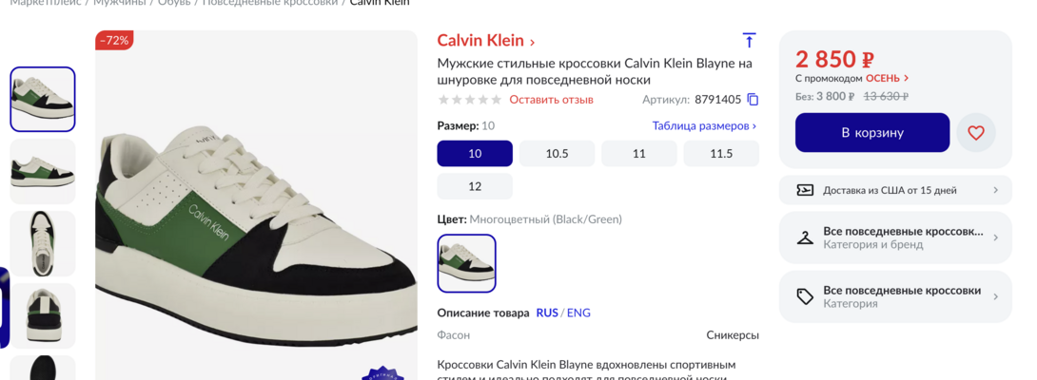Click the delivery truck icon
1037x380 pixels.
(805, 190)
